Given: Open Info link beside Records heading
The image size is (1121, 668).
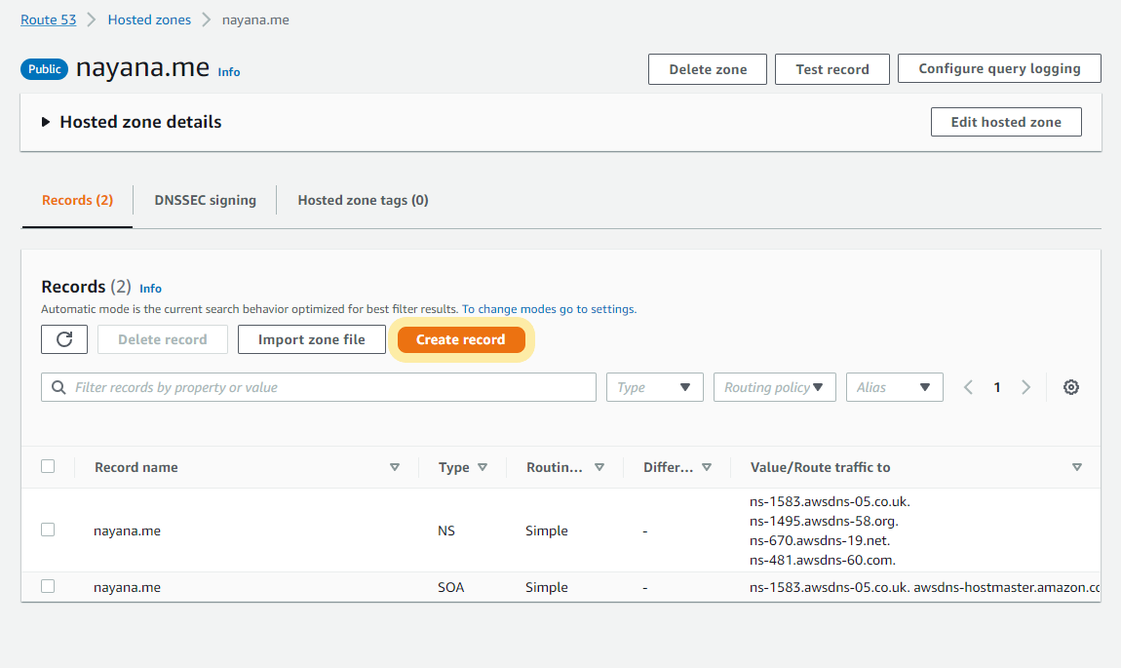Looking at the screenshot, I should (150, 289).
